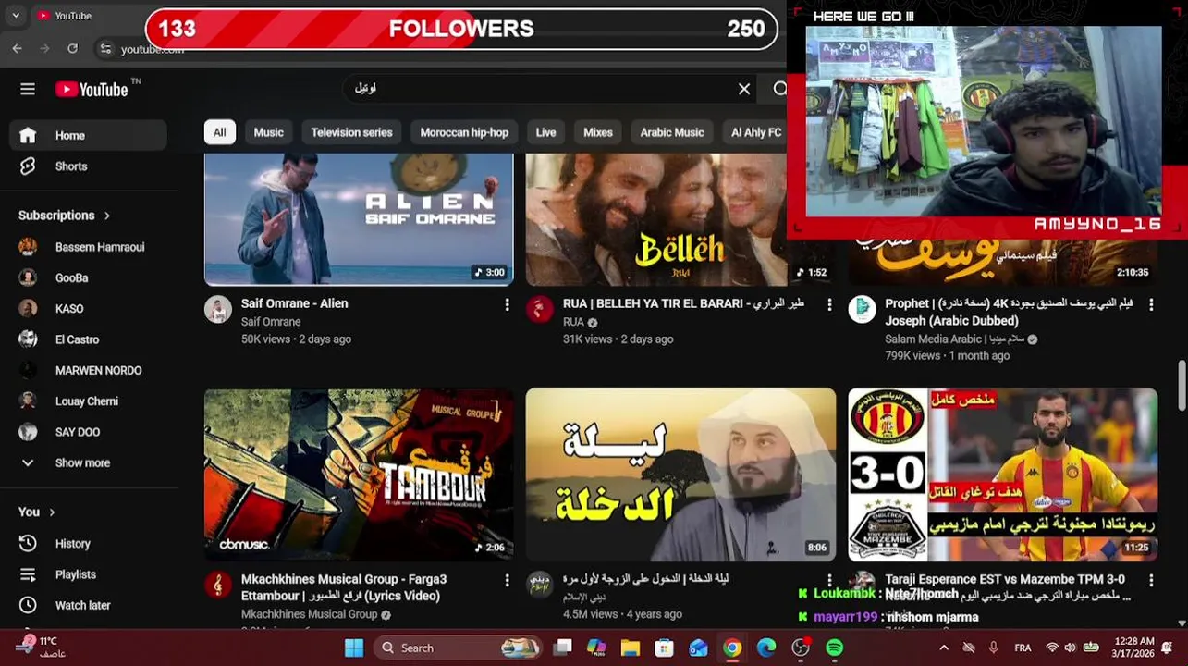
Task: Reload the page with the refresh icon
Action: point(73,48)
